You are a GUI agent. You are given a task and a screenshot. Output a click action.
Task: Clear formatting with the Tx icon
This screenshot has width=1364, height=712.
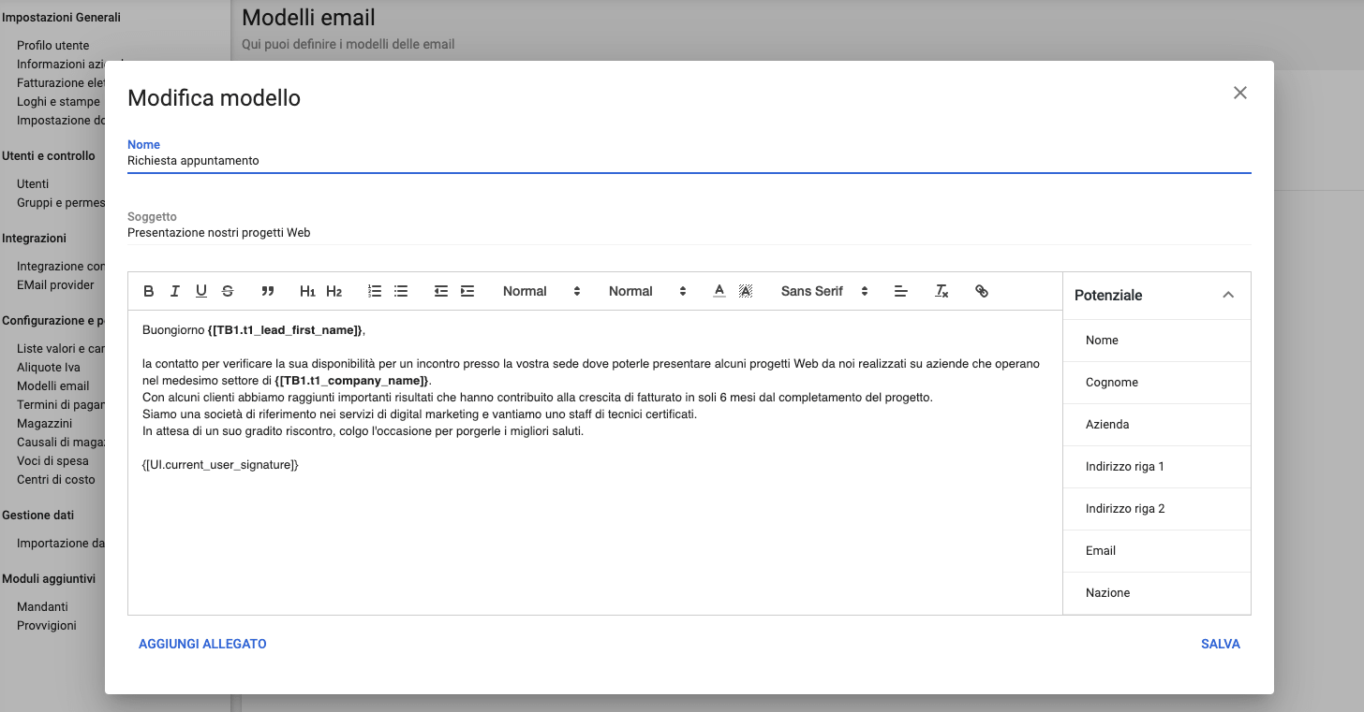click(x=941, y=291)
